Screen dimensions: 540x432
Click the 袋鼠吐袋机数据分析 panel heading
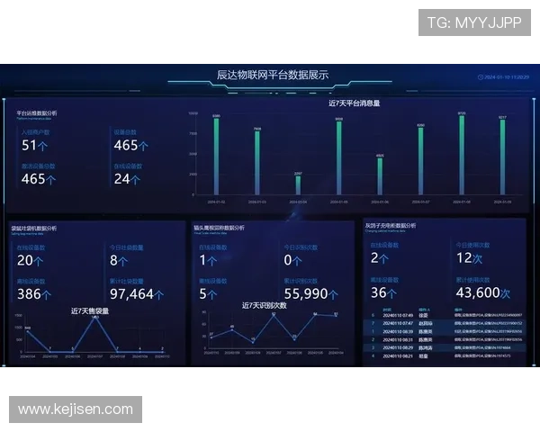(x=33, y=228)
